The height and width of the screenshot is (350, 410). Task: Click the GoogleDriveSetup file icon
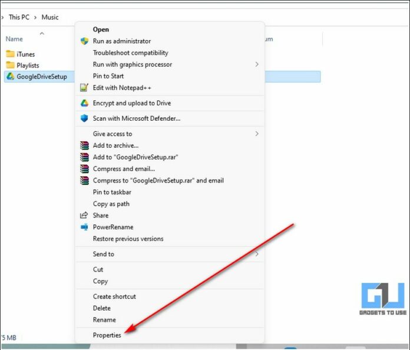coord(10,77)
